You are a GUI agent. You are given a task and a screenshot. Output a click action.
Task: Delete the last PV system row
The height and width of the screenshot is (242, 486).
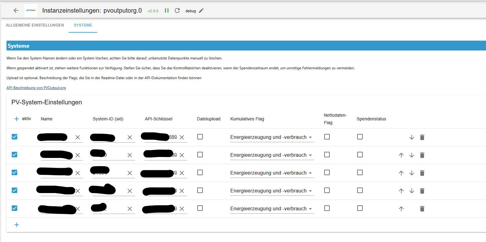422,209
